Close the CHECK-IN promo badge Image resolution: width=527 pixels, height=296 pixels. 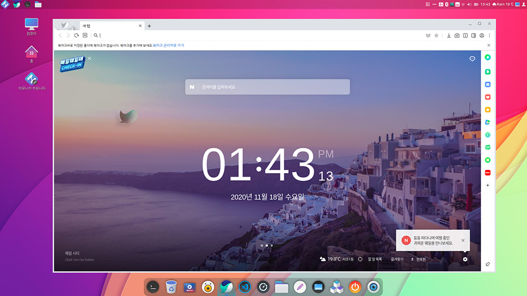[90, 58]
